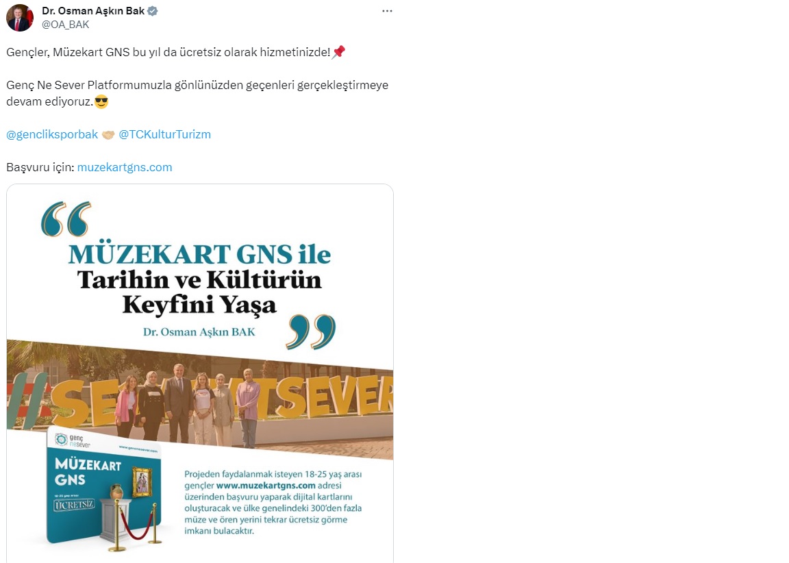
Task: Click the blue verified badge icon
Action: [x=153, y=11]
